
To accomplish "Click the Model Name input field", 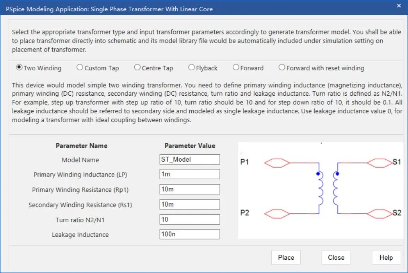I will coord(190,159).
